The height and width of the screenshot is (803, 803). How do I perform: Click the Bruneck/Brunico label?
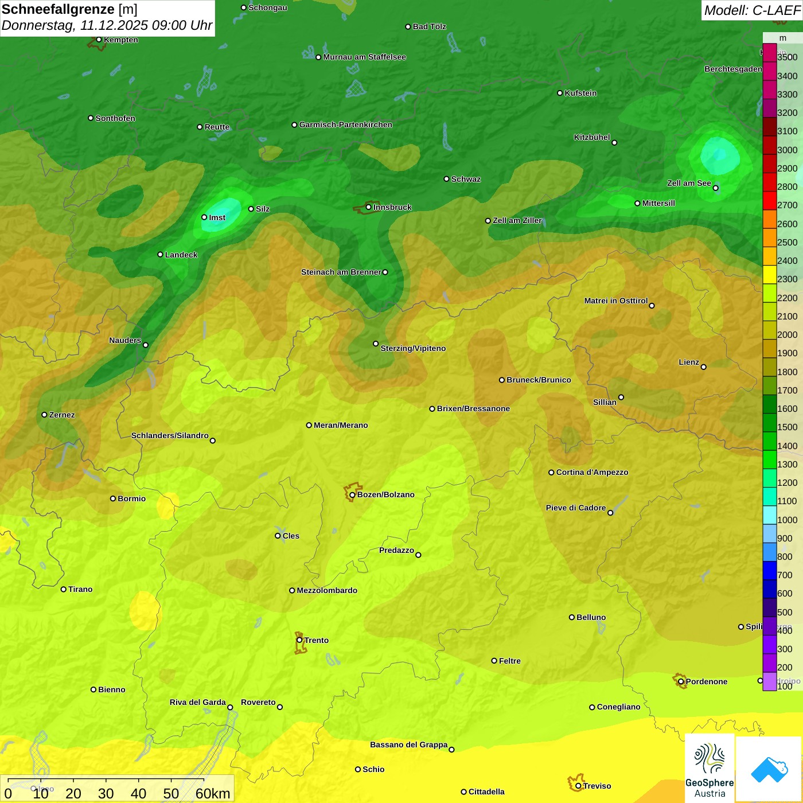(539, 380)
